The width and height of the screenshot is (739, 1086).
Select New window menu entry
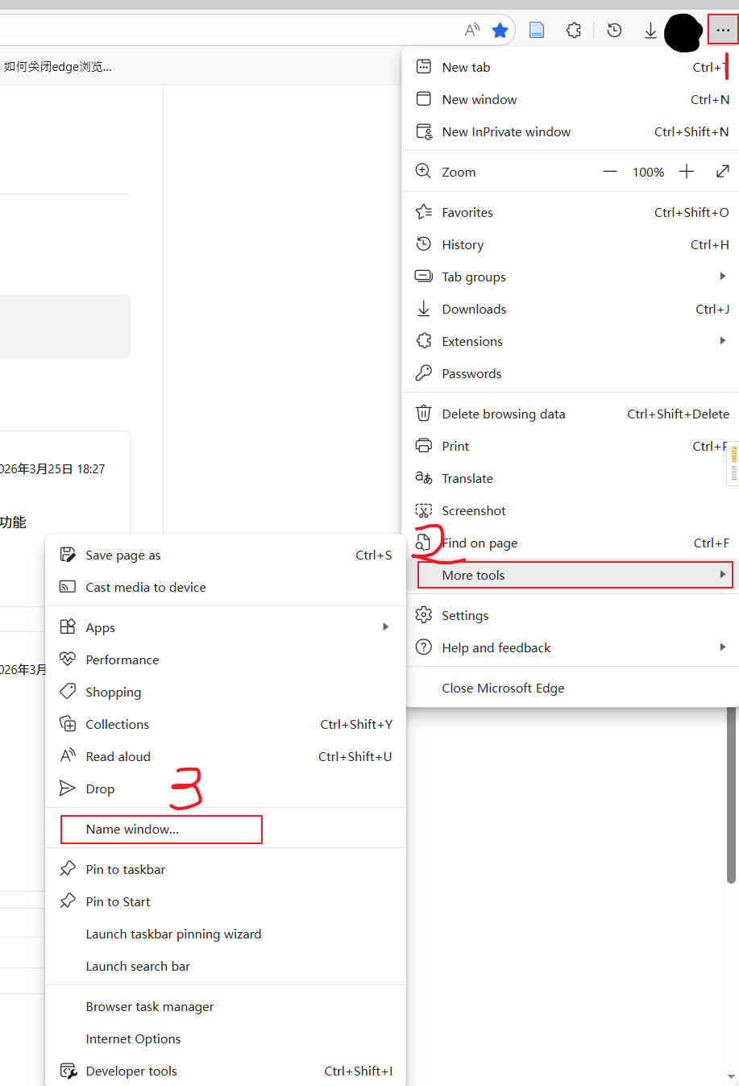pyautogui.click(x=571, y=99)
